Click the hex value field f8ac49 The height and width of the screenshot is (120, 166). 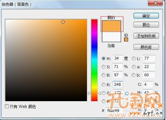click(x=114, y=110)
